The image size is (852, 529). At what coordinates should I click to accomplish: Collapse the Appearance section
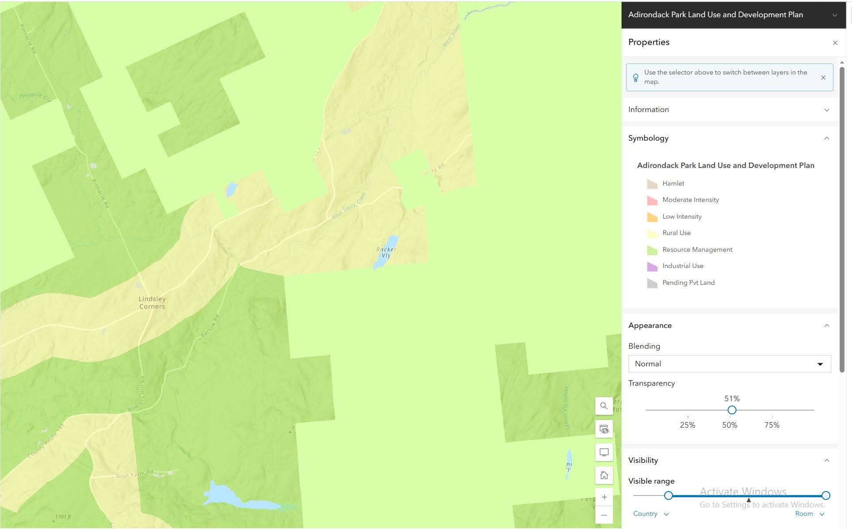click(826, 326)
